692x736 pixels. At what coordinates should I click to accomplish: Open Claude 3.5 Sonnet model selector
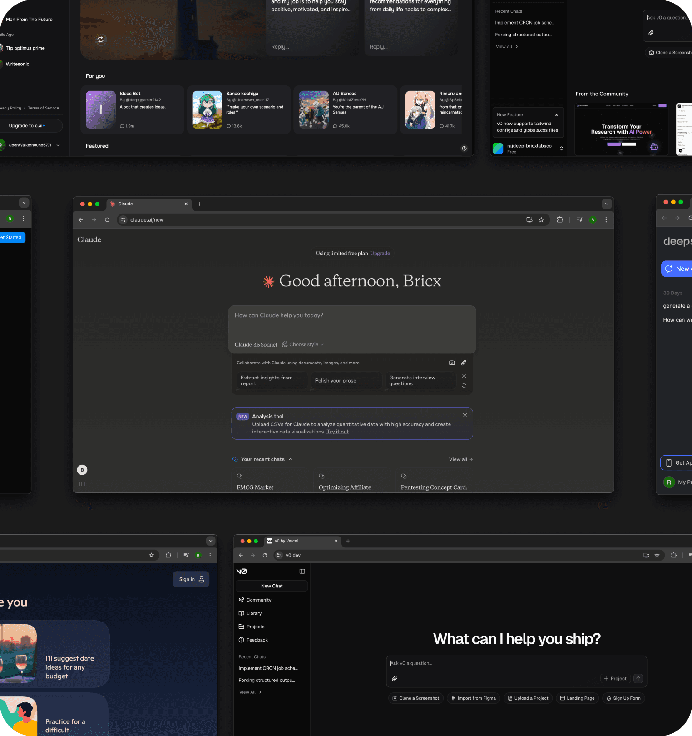(x=256, y=345)
